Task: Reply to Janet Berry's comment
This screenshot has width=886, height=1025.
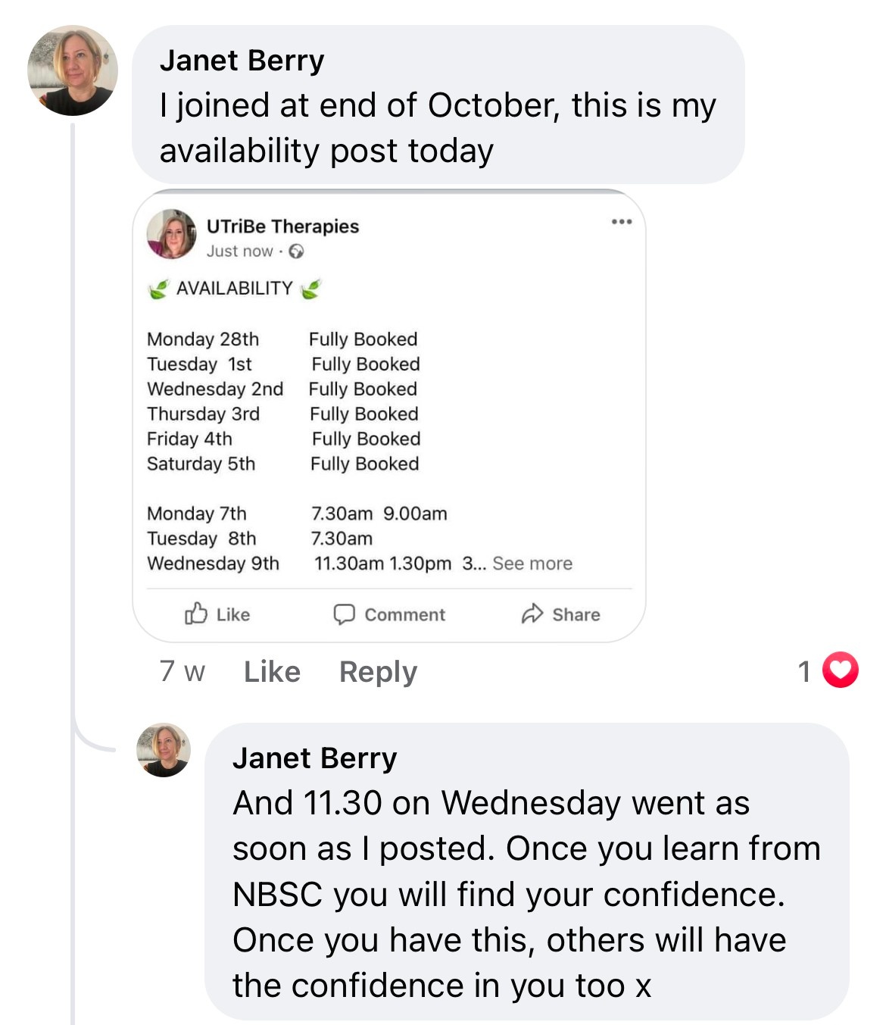Action: point(378,672)
